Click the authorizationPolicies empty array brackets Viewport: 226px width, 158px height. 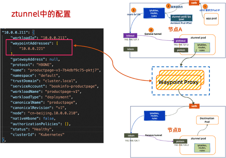(x=67, y=124)
